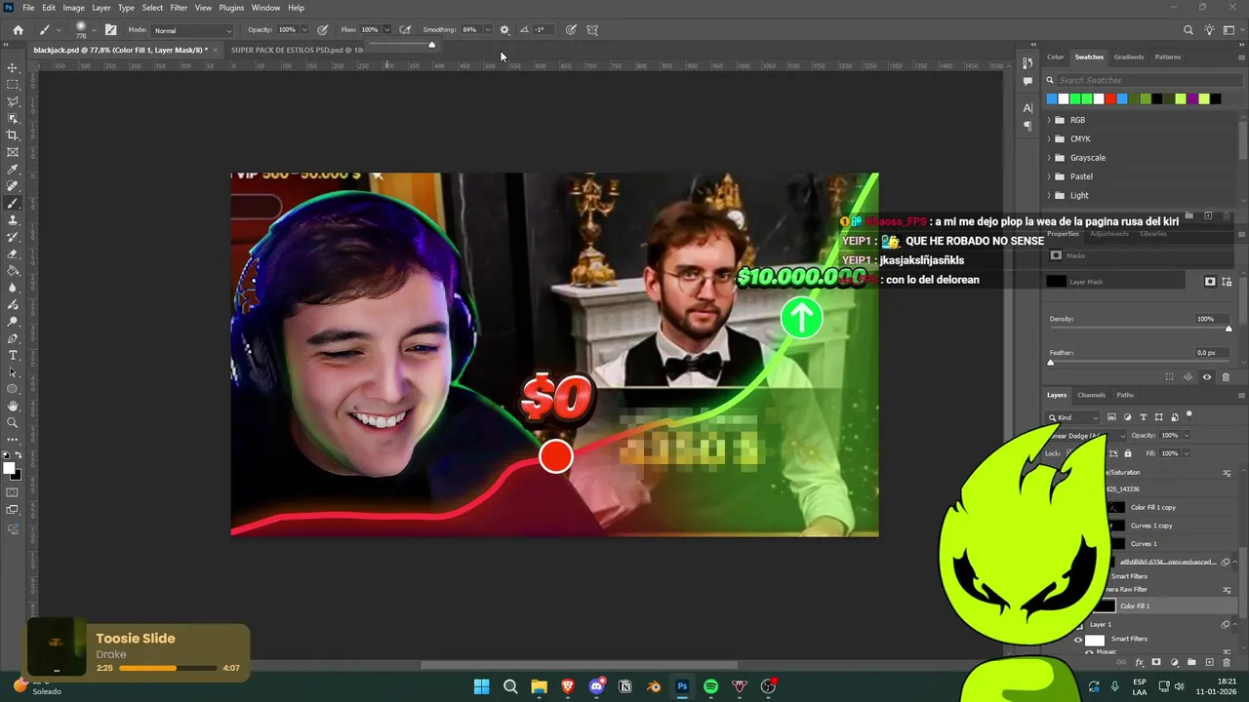The width and height of the screenshot is (1249, 702).
Task: Select the Brush tool in toolbox
Action: (13, 204)
